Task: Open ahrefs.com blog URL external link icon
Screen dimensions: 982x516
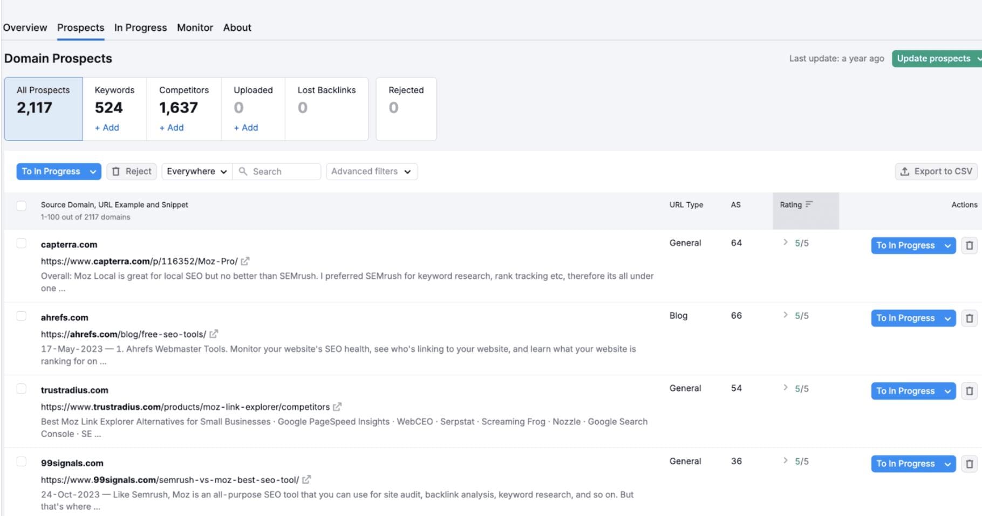Action: pos(214,334)
